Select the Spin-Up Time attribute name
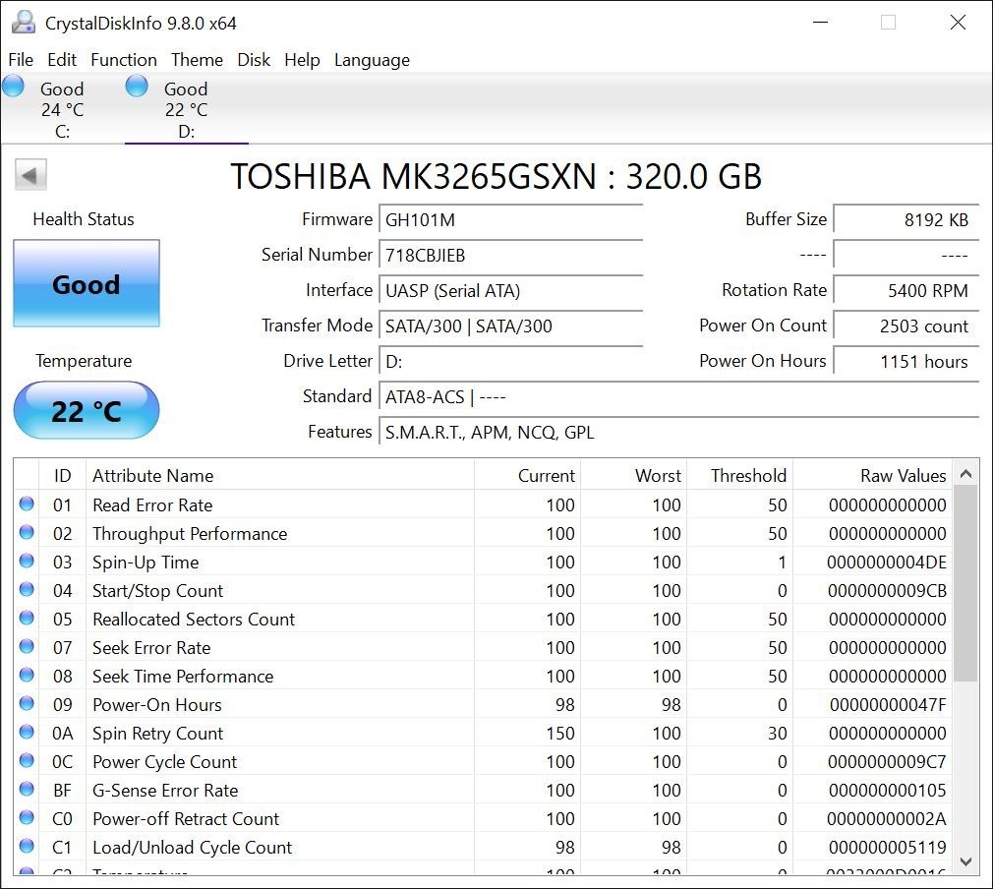The image size is (993, 889). [x=146, y=563]
